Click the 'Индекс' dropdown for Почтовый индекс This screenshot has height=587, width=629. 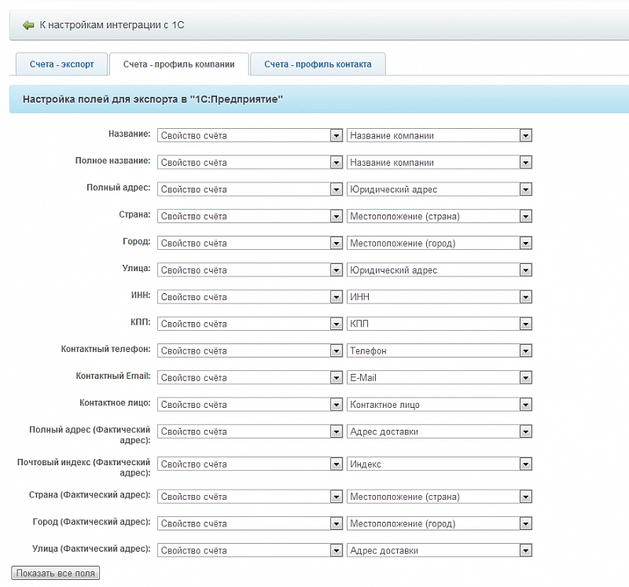point(439,464)
